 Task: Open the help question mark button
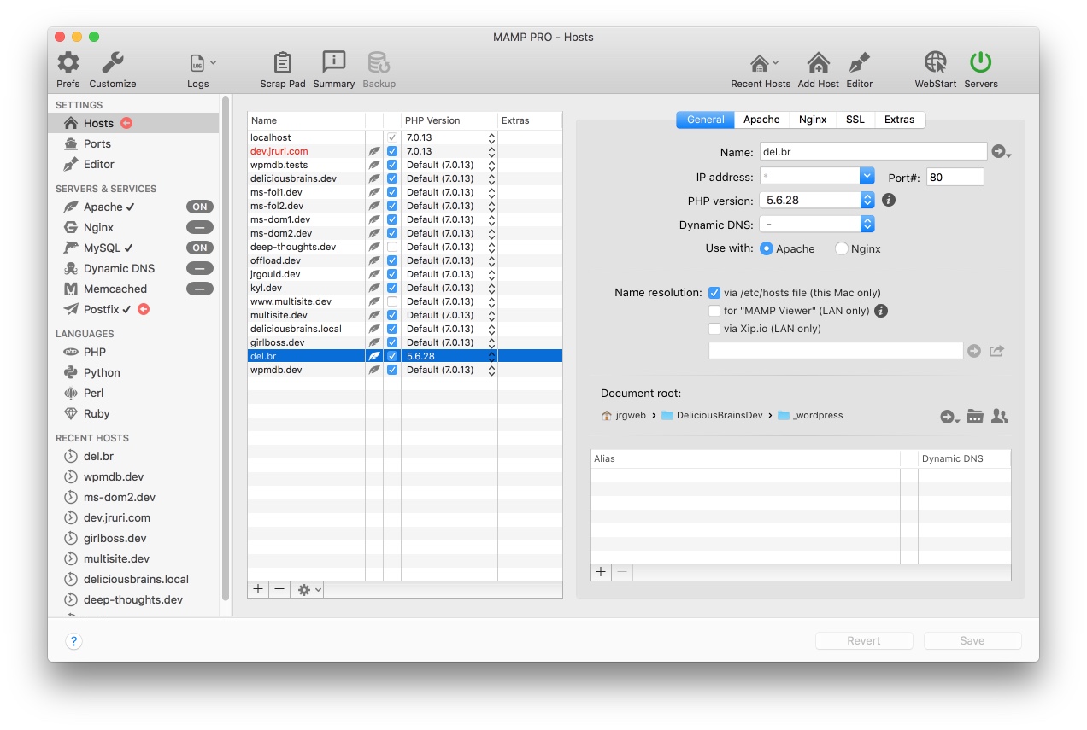pos(73,641)
